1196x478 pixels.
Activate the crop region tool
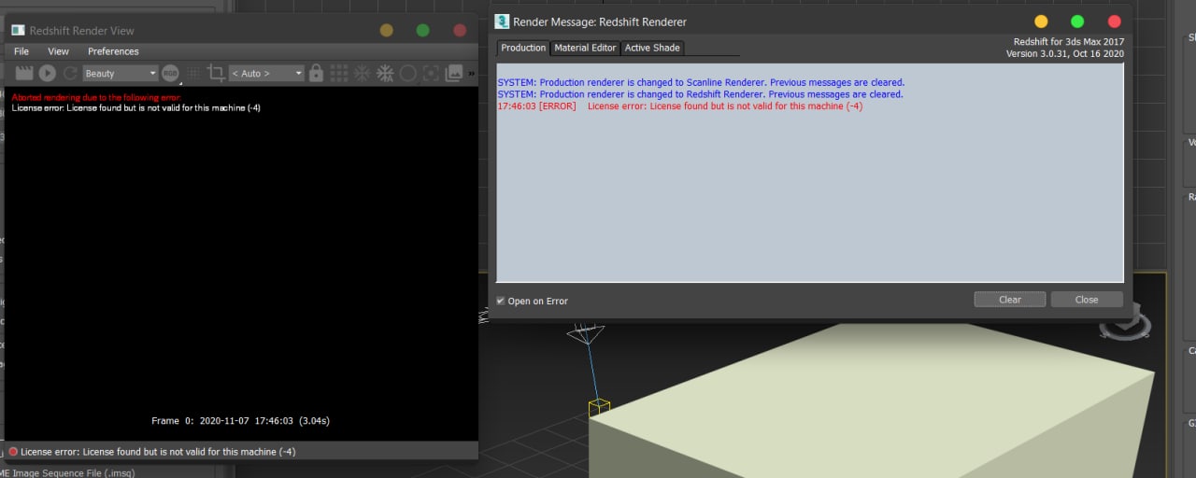click(x=216, y=73)
